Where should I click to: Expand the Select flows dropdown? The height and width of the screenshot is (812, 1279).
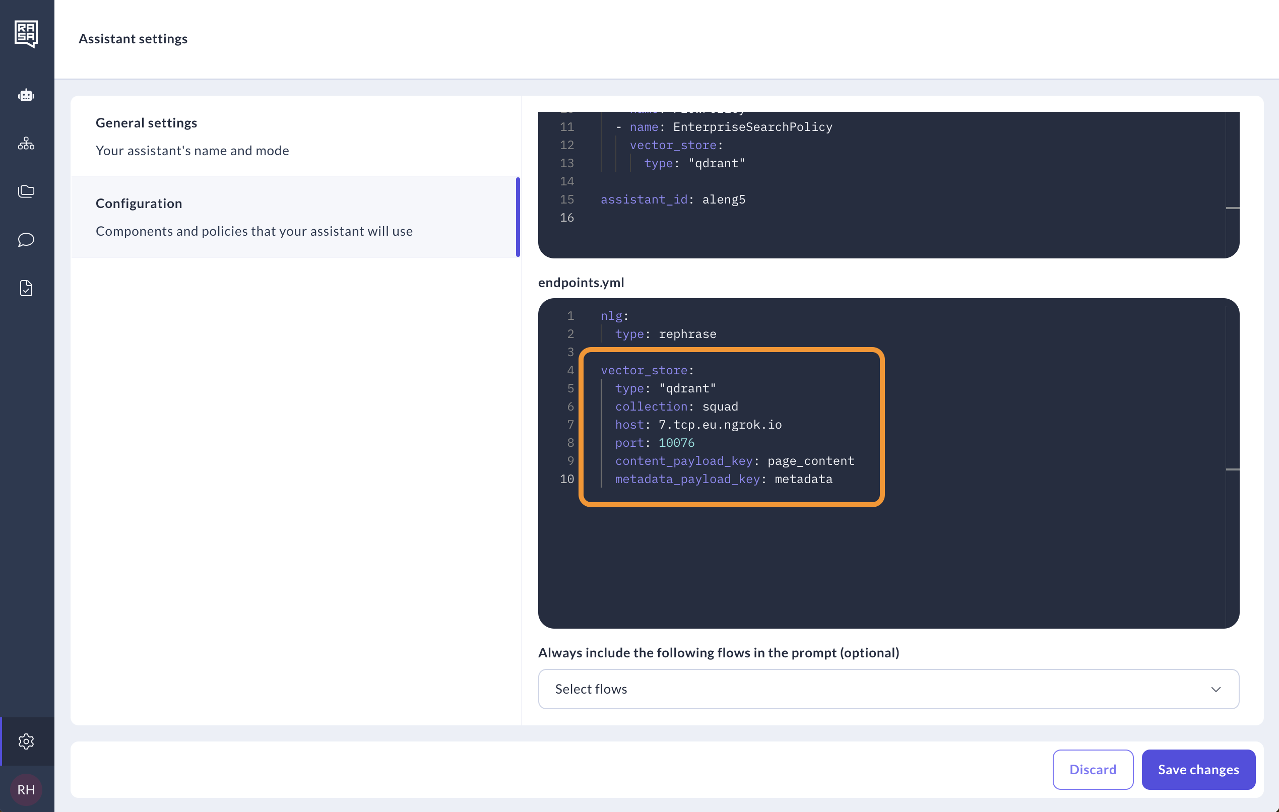888,688
